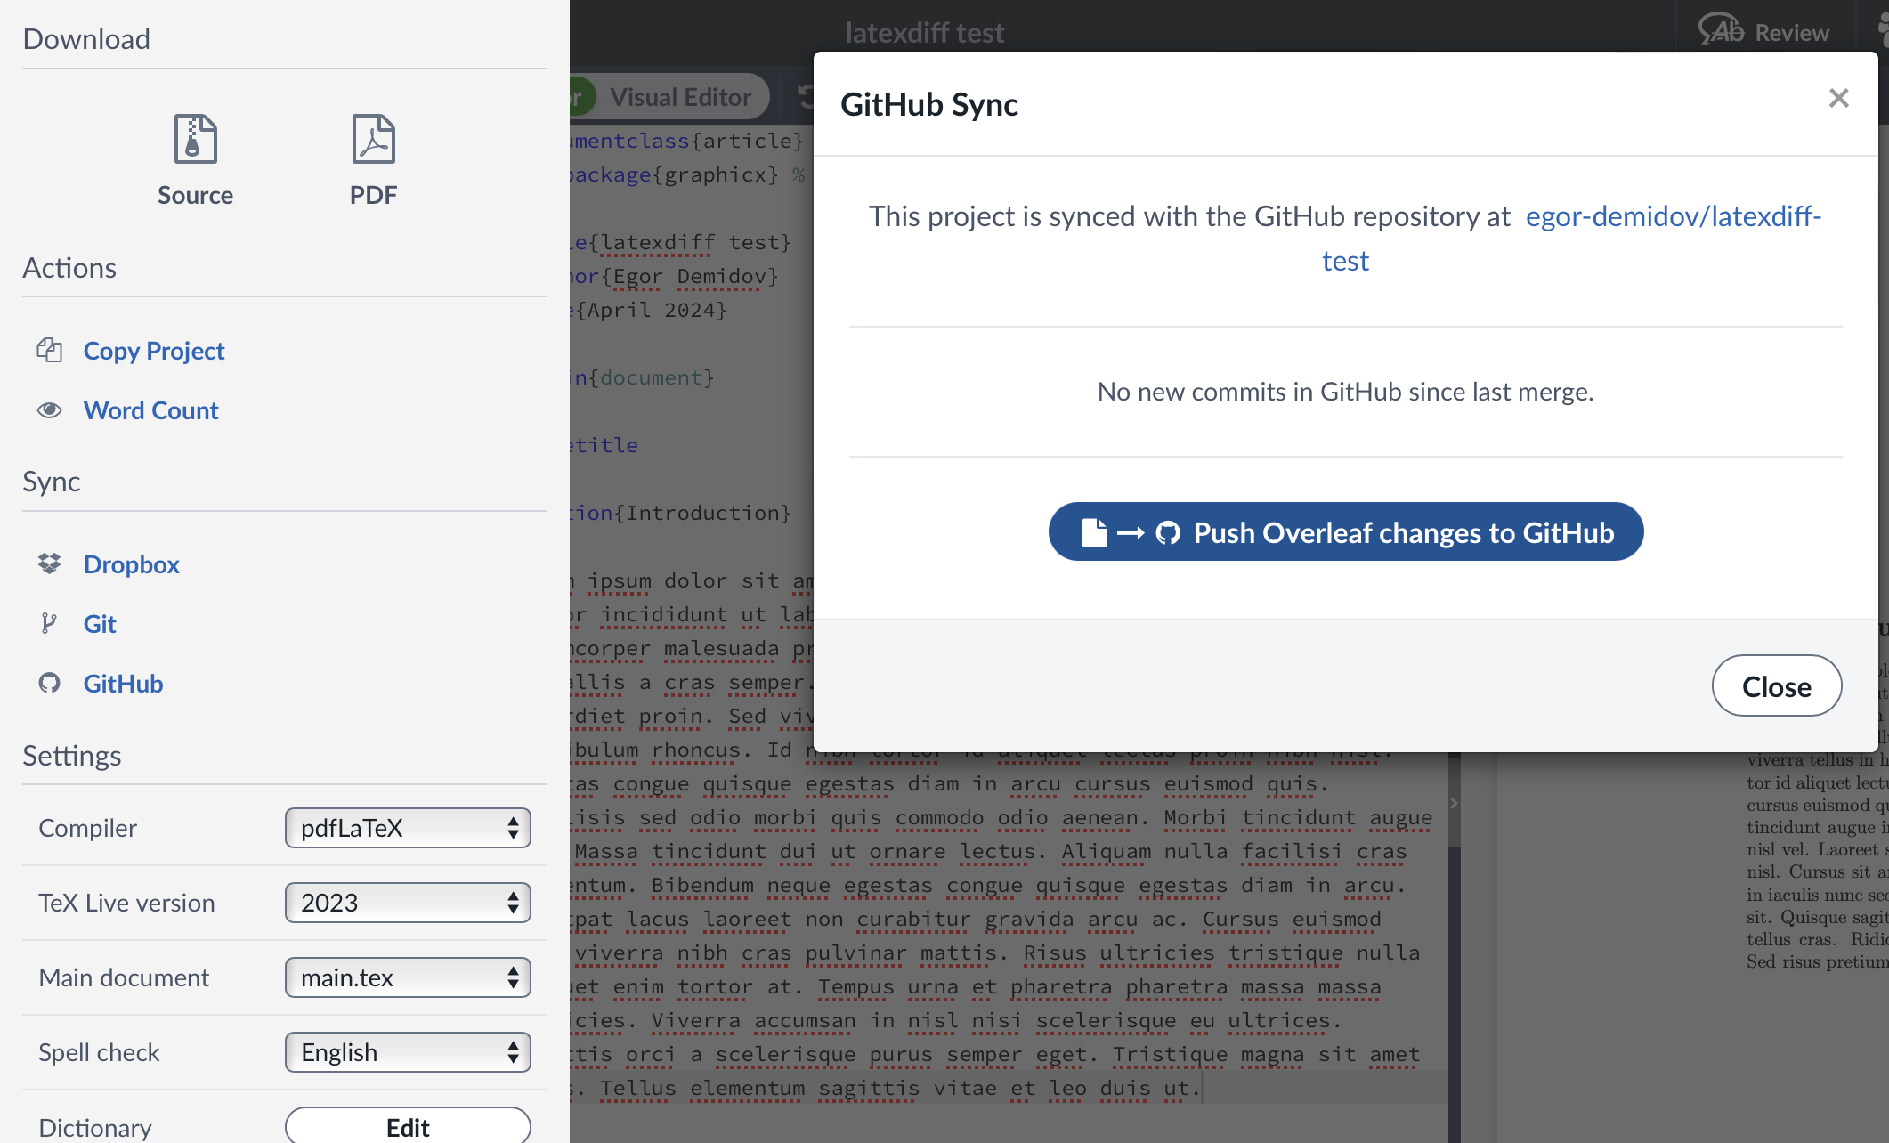Click the GitHub sync icon in sidebar
The width and height of the screenshot is (1889, 1143).
coord(49,683)
